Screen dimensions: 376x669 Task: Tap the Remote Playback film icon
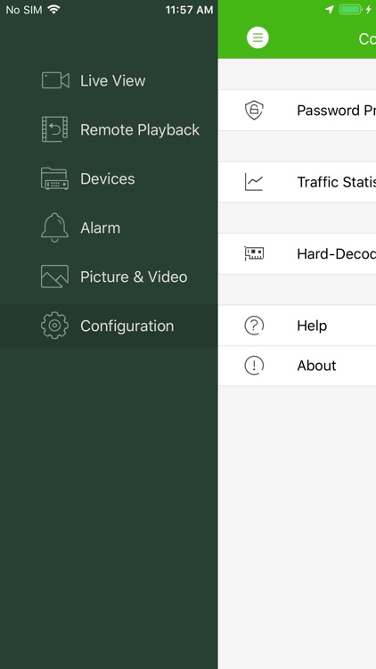pos(54,129)
